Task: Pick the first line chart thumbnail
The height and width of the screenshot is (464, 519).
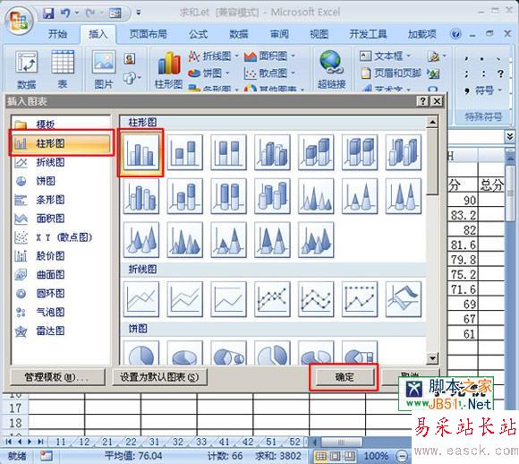Action: 141,299
